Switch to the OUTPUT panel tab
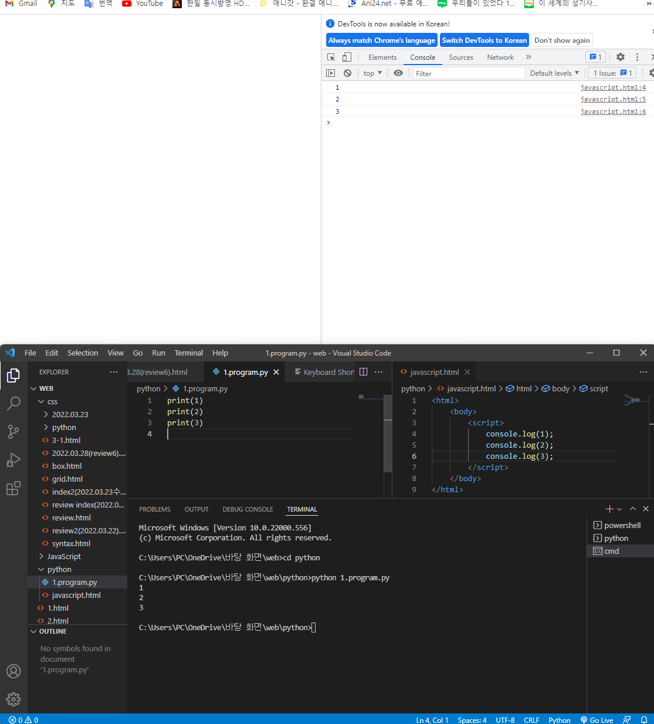Image resolution: width=654 pixels, height=724 pixels. 196,509
